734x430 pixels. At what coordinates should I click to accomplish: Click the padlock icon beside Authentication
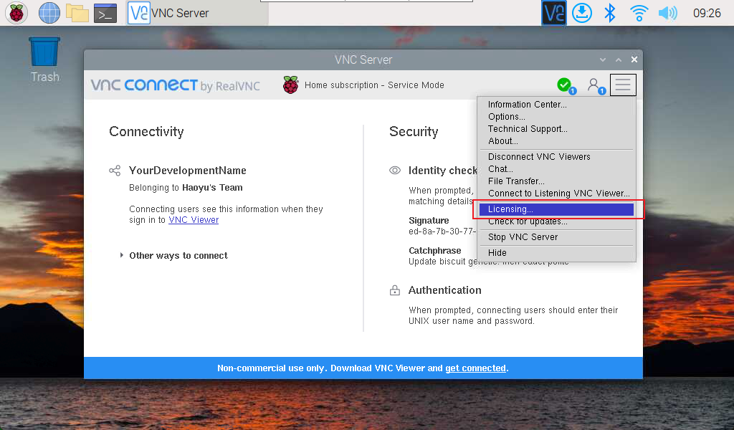pyautogui.click(x=395, y=290)
